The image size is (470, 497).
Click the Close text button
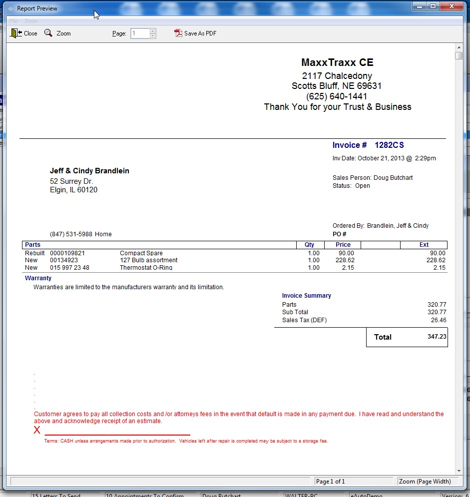click(x=30, y=33)
